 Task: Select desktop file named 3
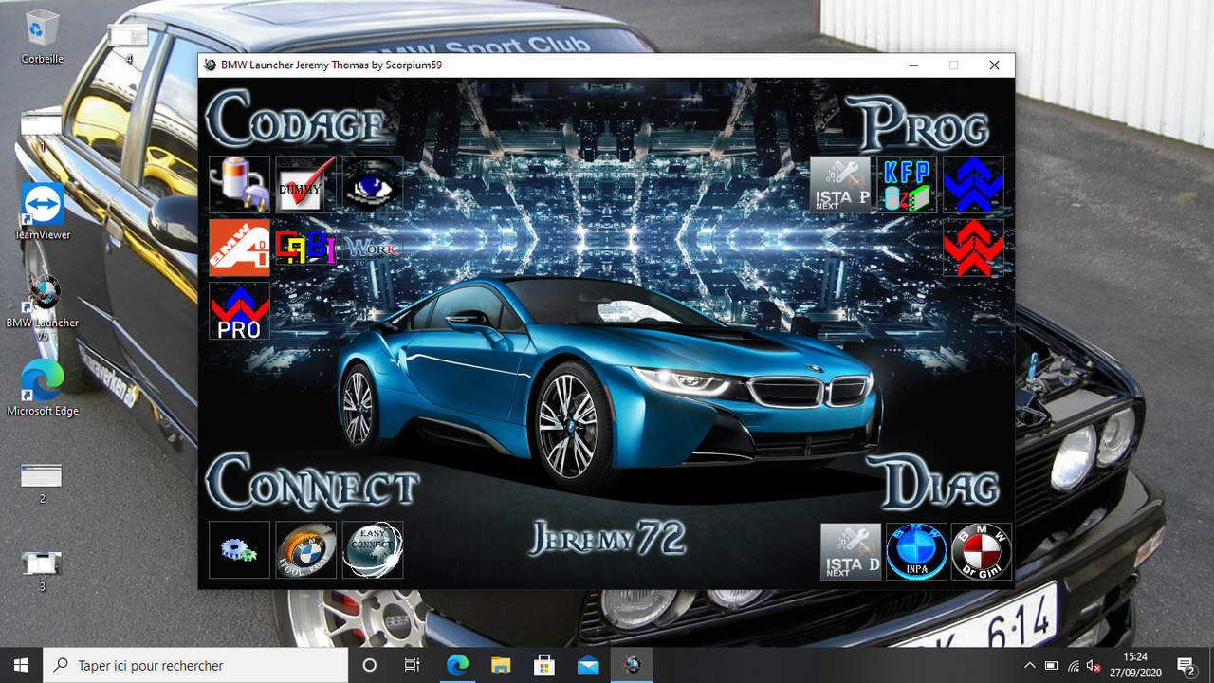click(42, 571)
